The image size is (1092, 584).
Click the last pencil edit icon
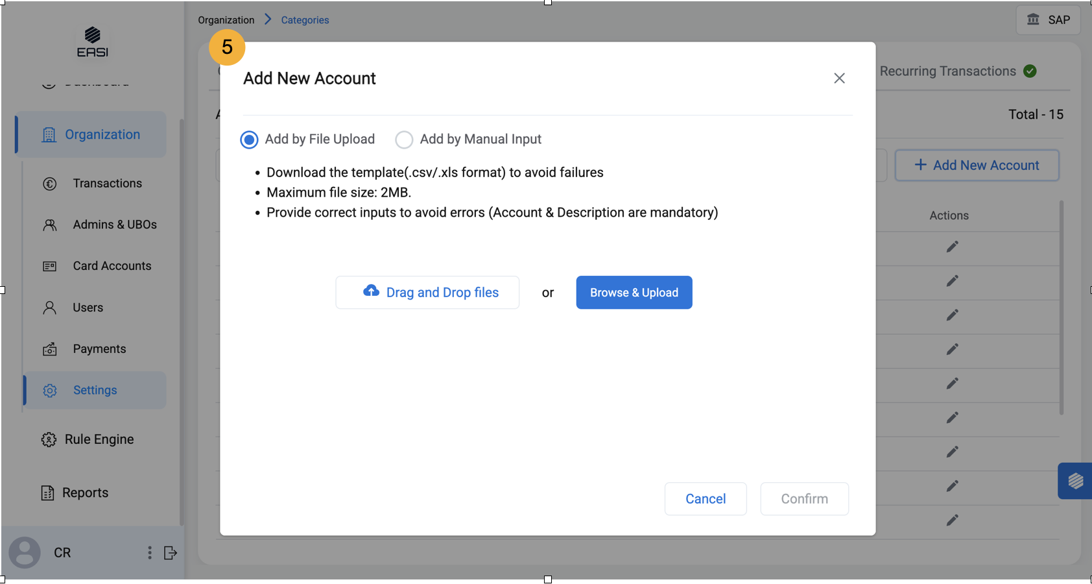951,520
